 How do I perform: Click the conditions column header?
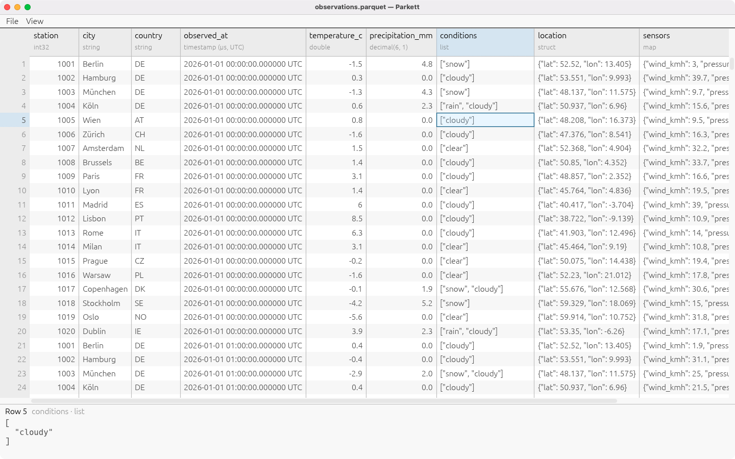click(485, 42)
